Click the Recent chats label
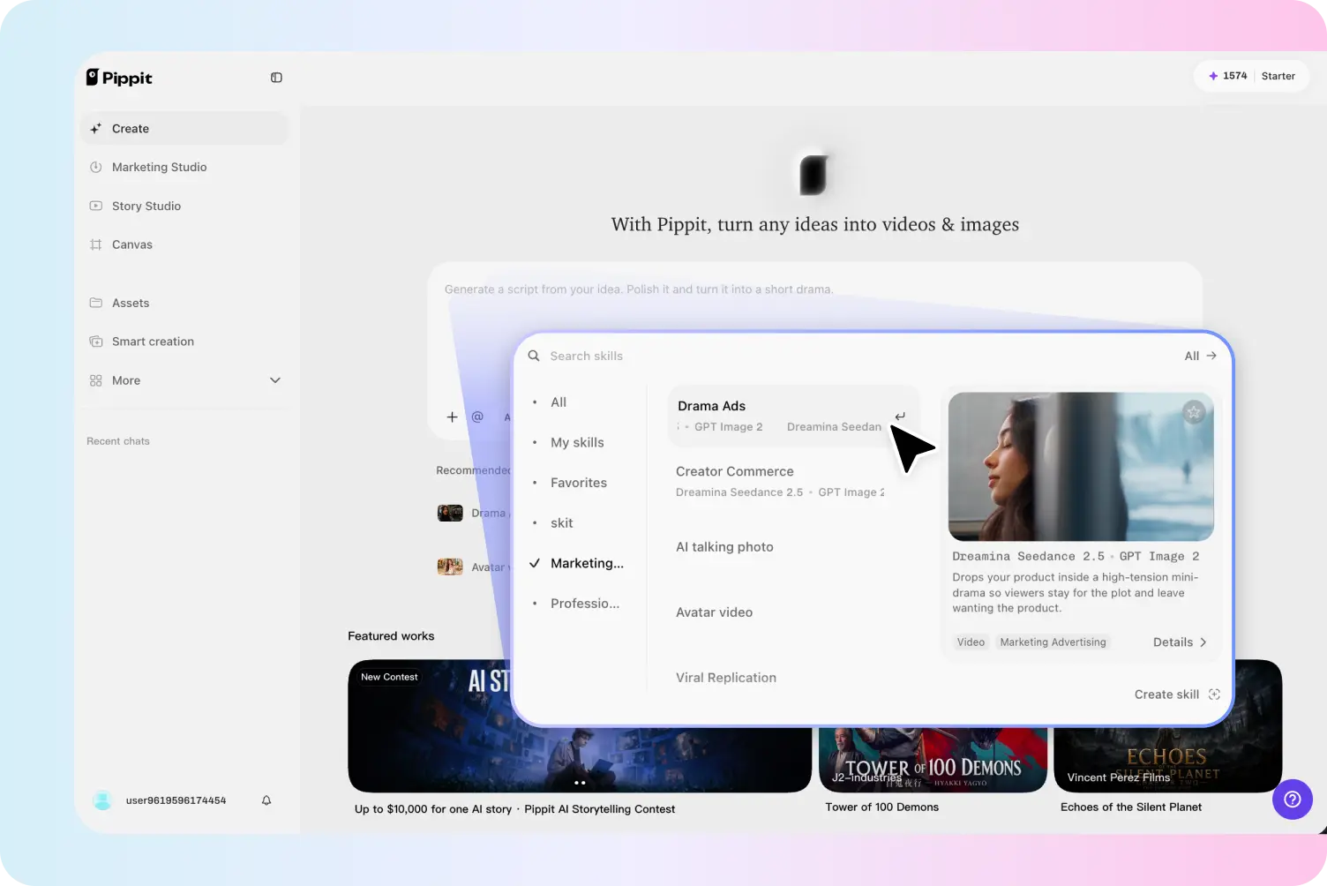The image size is (1327, 886). 118,441
